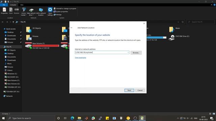Open the Music folder in main pane
216x121 pixels.
(x=171, y=30)
